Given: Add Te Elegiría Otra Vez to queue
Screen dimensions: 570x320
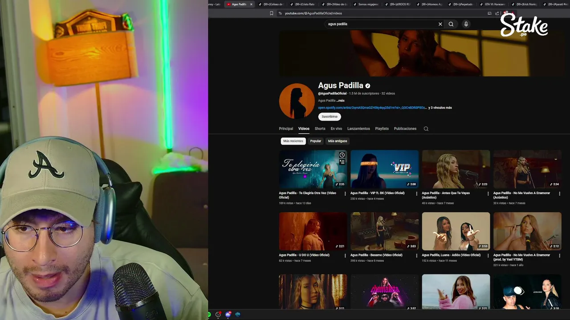Looking at the screenshot, I should [x=342, y=162].
